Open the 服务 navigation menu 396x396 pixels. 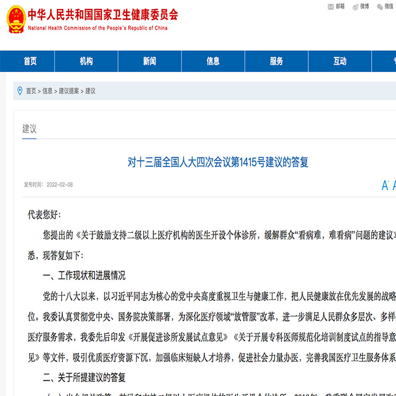coord(276,61)
